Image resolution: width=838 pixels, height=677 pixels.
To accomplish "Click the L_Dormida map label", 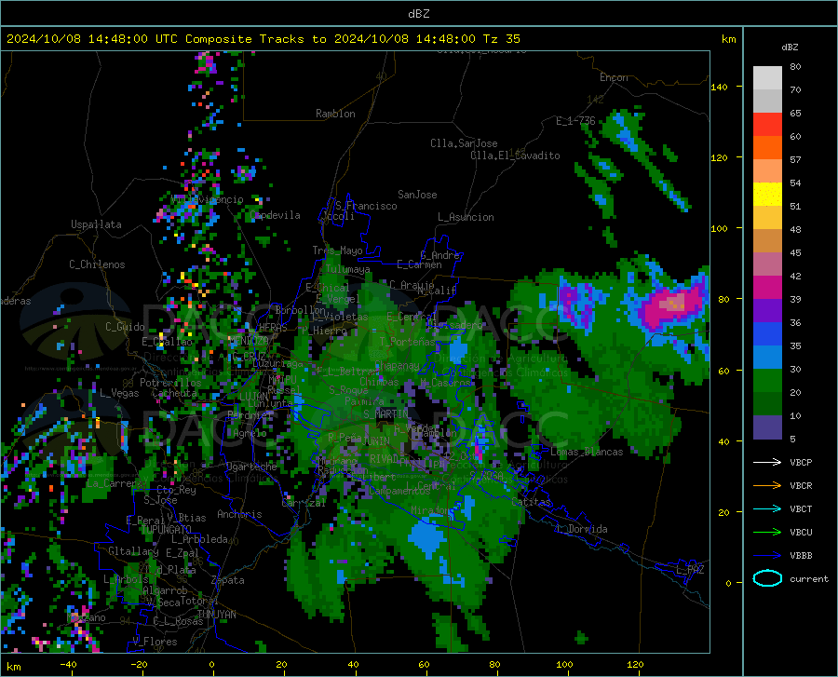I will click(x=582, y=529).
